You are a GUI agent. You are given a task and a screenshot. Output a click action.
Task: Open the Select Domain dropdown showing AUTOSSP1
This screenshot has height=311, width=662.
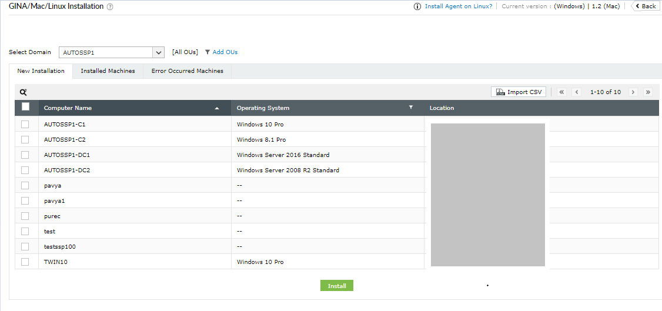[112, 52]
